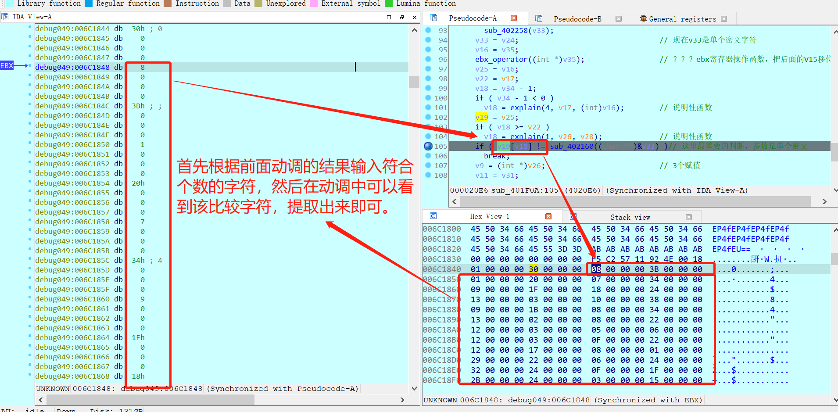Close the General registers tab

(x=724, y=19)
